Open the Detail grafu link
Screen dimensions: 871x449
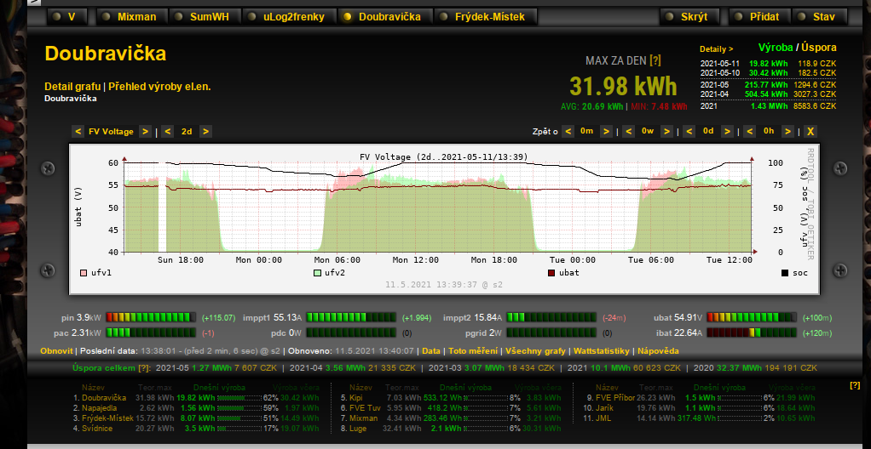coord(72,87)
